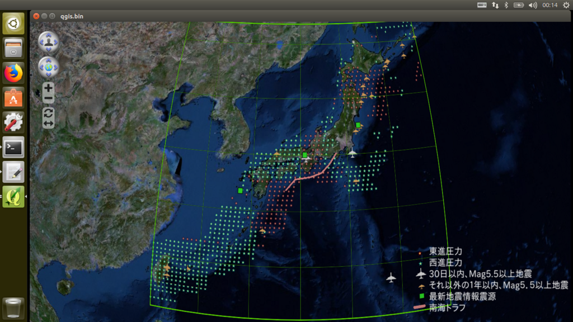This screenshot has height=322, width=573.
Task: Click the horizontal double-arrow button
Action: click(48, 124)
